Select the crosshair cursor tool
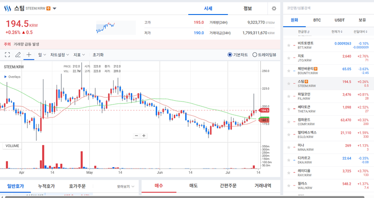Viewport: 374px width, 198px height. tap(29, 55)
